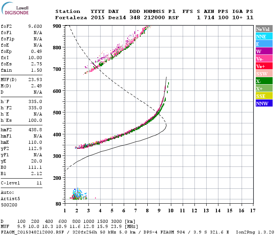Click the MUF(D) value 23.93
Image resolution: width=275 pixels, height=235 pixels.
tap(35, 80)
